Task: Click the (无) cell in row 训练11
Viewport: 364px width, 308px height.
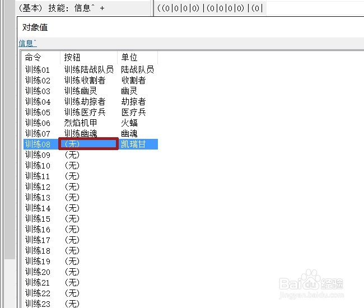Action: point(72,176)
